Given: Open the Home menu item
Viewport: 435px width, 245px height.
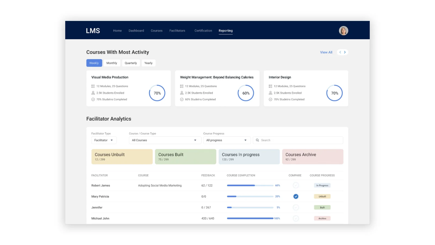Looking at the screenshot, I should (x=117, y=31).
